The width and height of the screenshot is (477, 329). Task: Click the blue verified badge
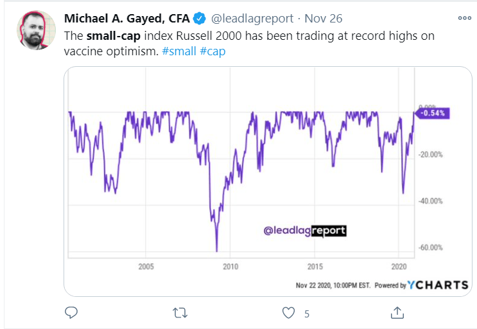point(200,19)
